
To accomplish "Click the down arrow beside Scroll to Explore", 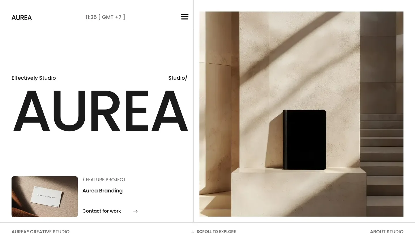I will 193,231.
